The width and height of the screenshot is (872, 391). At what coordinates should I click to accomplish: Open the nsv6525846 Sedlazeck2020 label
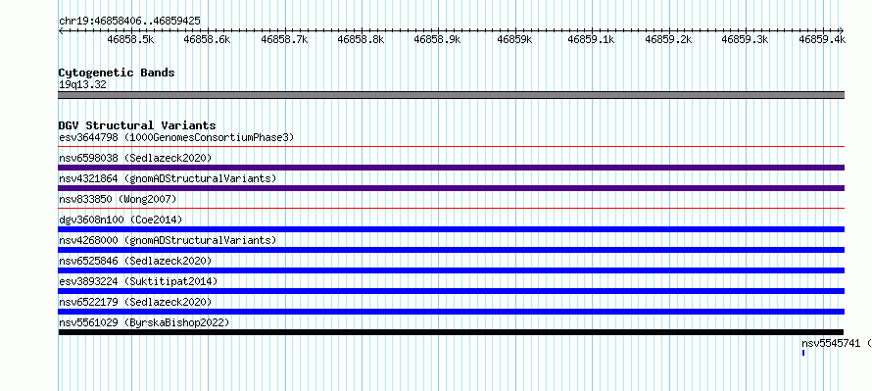tap(135, 261)
